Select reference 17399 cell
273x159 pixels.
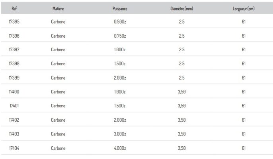click(14, 78)
